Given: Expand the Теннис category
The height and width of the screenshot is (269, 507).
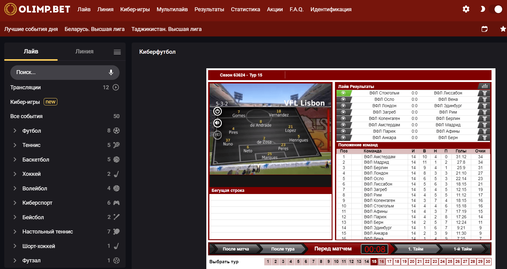Looking at the screenshot, I should (x=15, y=145).
